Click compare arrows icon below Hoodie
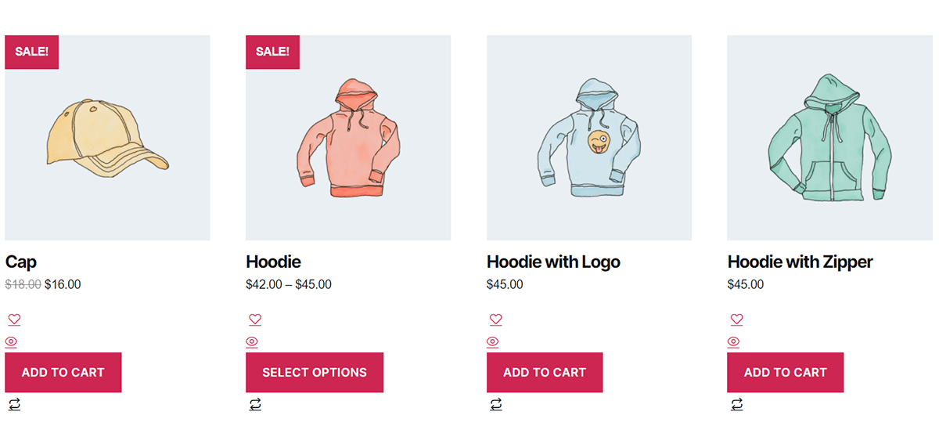This screenshot has height=426, width=939. tap(255, 404)
